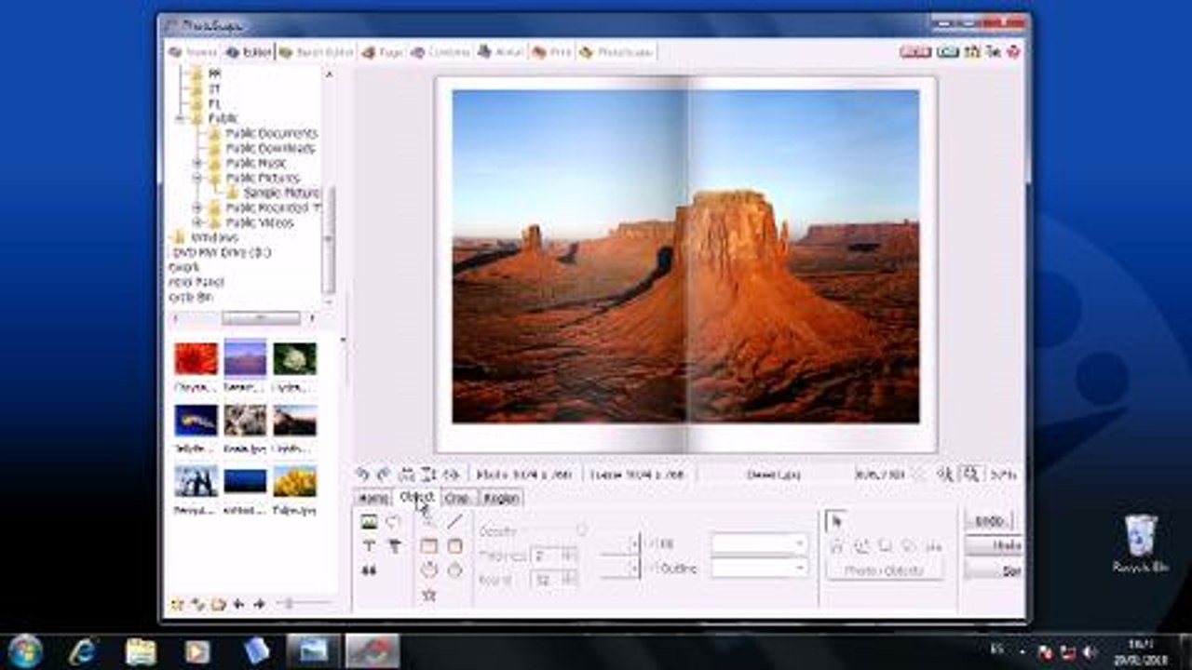
Task: Open Internet Explorer from the taskbar
Action: pos(83,650)
